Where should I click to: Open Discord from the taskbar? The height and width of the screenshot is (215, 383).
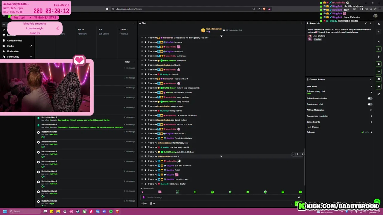(x=104, y=211)
